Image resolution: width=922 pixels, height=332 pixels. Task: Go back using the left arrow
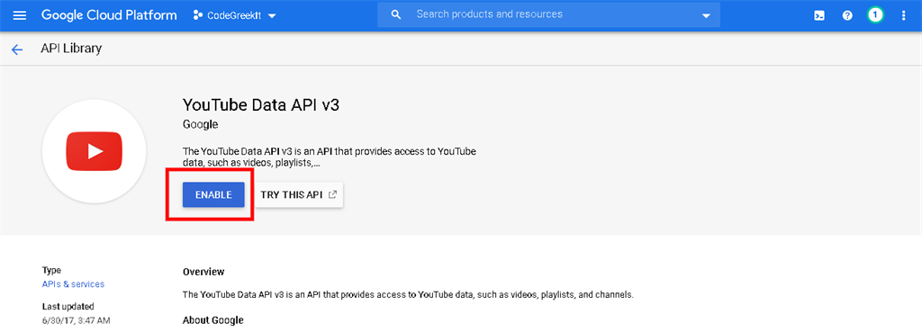[x=16, y=49]
